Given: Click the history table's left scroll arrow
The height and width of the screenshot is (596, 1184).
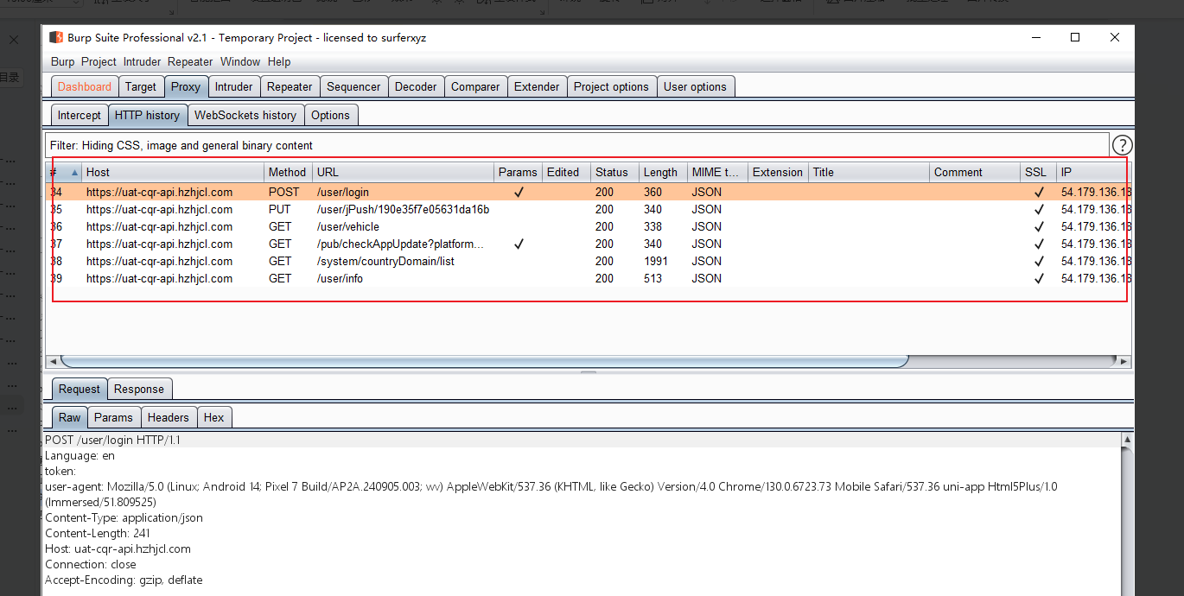Looking at the screenshot, I should pyautogui.click(x=53, y=361).
